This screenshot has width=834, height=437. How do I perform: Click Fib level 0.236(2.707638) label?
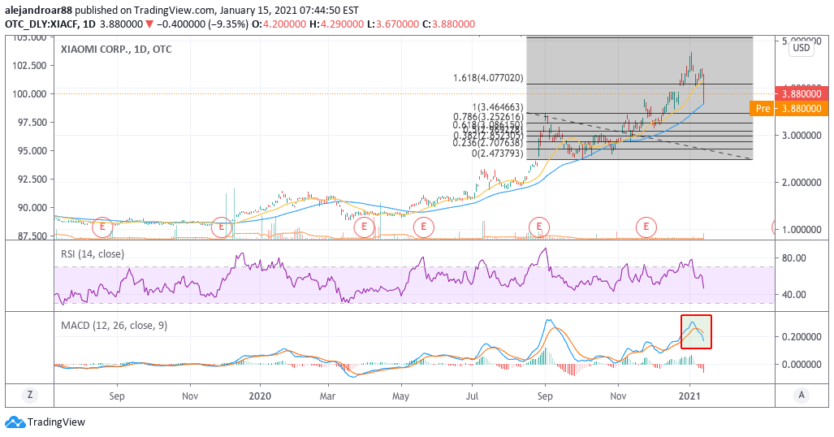coord(488,143)
